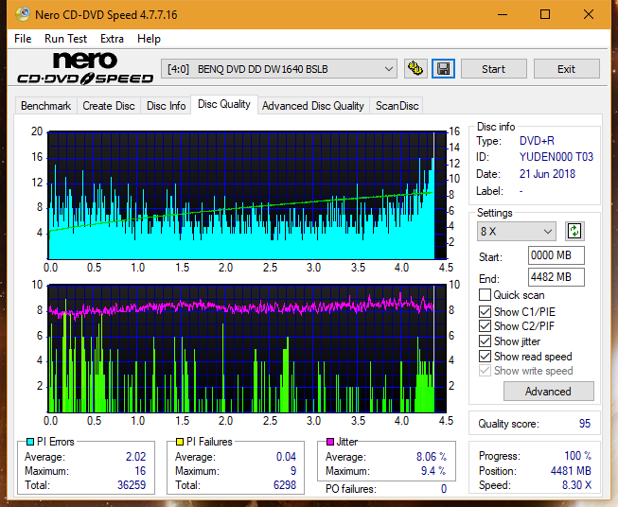Click the Start position 0000 MB field
Image resolution: width=618 pixels, height=507 pixels.
click(x=556, y=255)
